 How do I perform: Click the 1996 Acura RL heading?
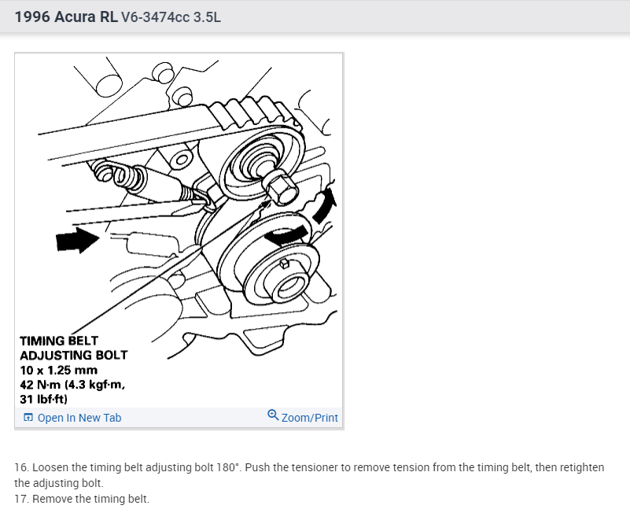tap(66, 17)
